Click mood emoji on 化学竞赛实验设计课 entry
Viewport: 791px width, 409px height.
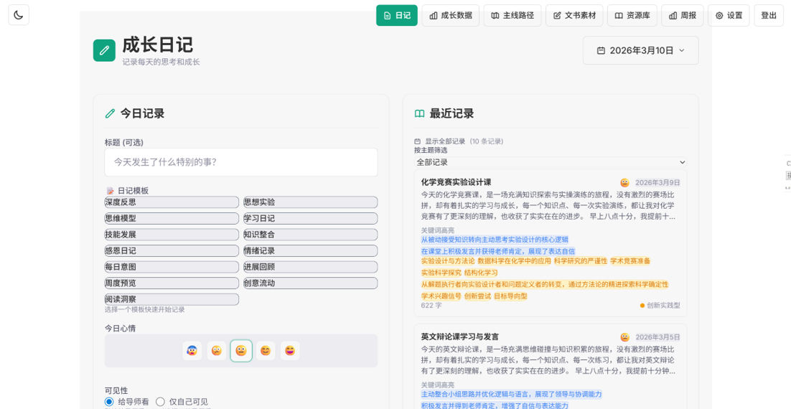(x=624, y=182)
